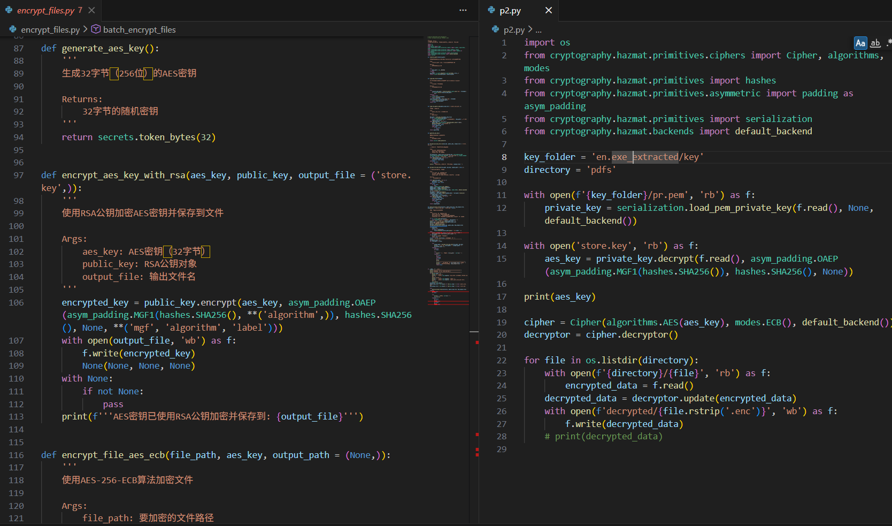Viewport: 892px width, 526px height.
Task: Close the p2.py editor tab
Action: pyautogui.click(x=548, y=10)
